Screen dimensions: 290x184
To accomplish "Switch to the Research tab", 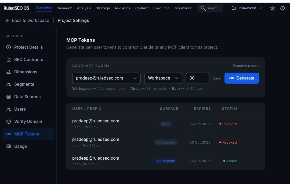I will pyautogui.click(x=64, y=8).
